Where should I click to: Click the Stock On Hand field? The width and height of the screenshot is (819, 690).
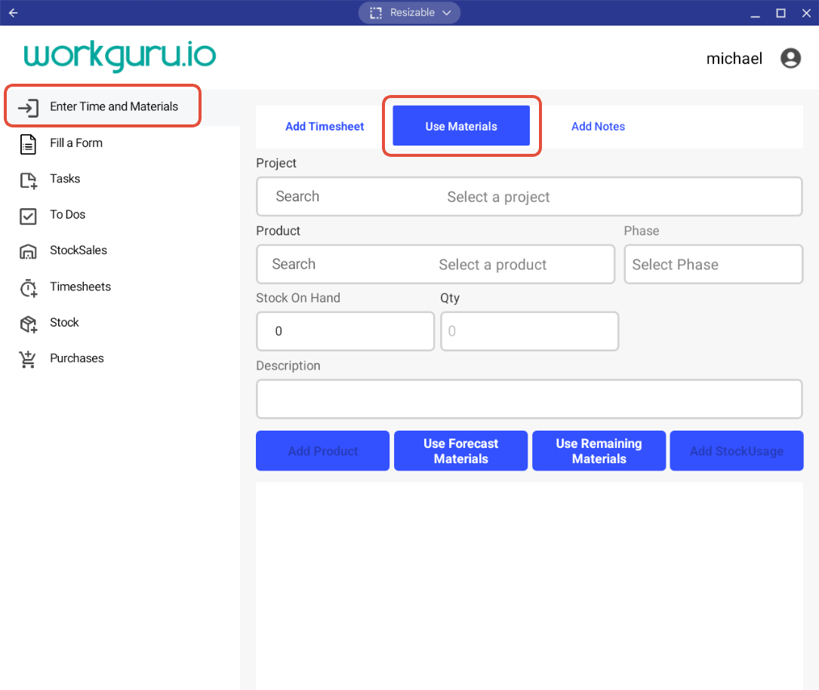(345, 332)
